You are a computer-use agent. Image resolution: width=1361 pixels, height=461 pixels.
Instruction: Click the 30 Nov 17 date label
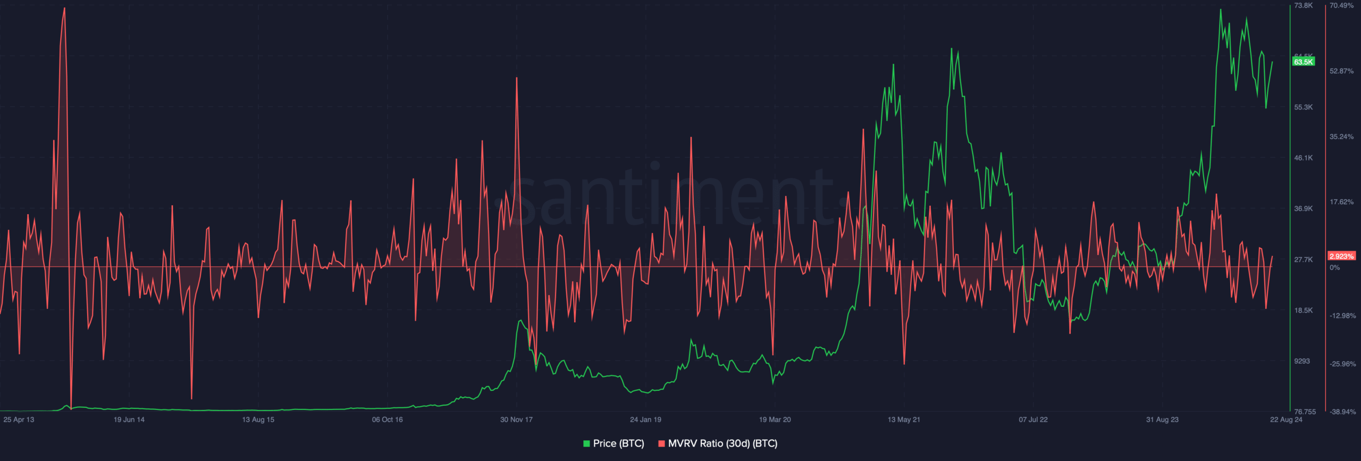coord(516,420)
